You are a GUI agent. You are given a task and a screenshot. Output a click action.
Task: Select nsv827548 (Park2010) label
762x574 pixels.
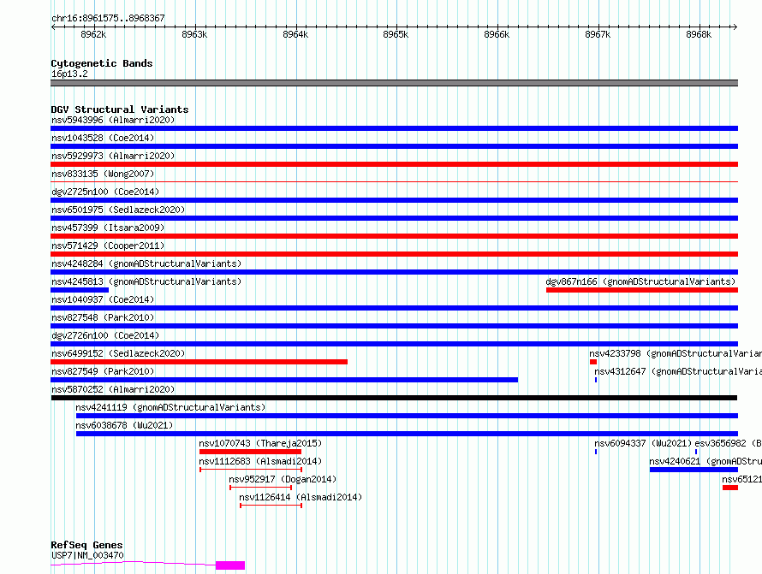tap(103, 317)
